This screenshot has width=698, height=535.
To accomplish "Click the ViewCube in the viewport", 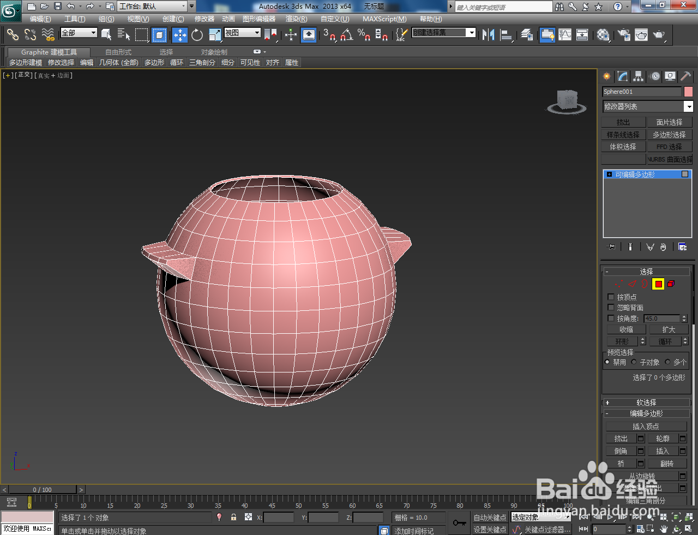I will point(567,102).
